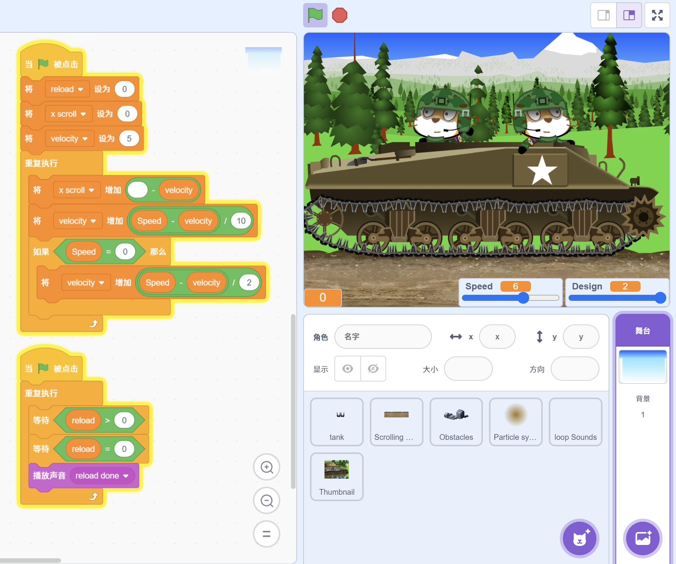The width and height of the screenshot is (676, 564).
Task: Reset workspace zoom with equals button
Action: click(x=267, y=534)
